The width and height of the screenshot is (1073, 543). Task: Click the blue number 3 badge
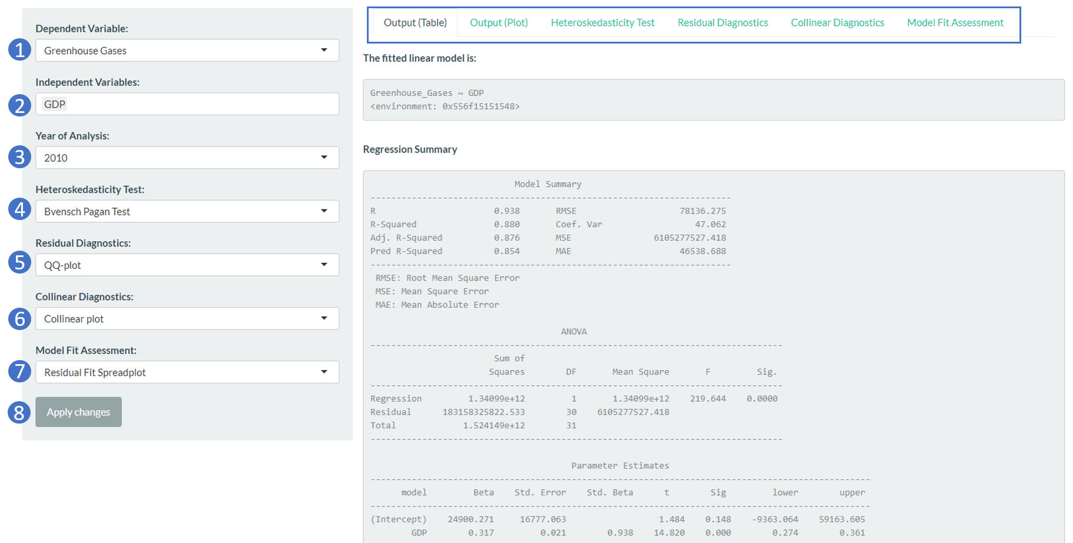19,157
